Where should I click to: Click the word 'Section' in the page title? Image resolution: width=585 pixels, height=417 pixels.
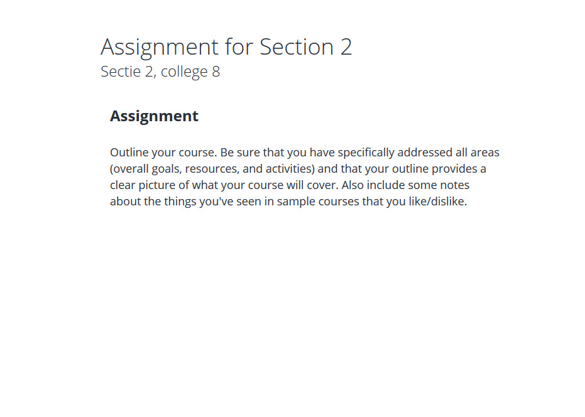pyautogui.click(x=296, y=47)
